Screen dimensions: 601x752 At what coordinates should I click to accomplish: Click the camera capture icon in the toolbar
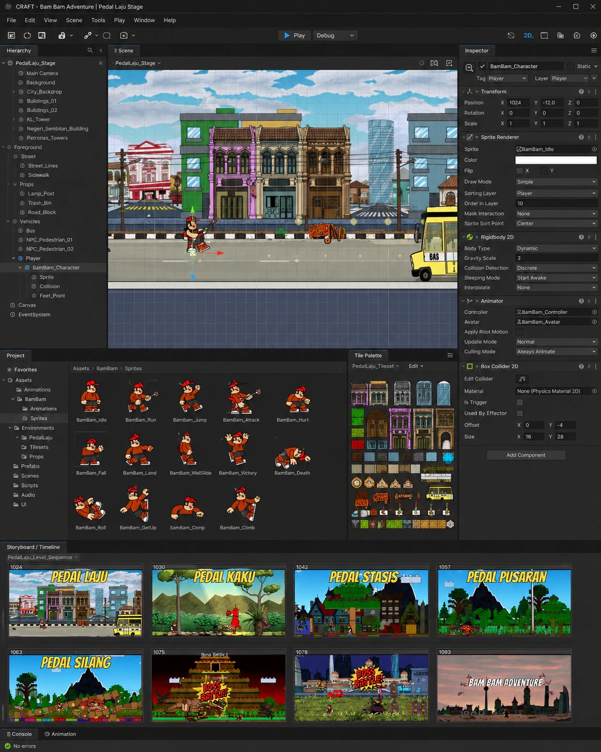pyautogui.click(x=124, y=35)
